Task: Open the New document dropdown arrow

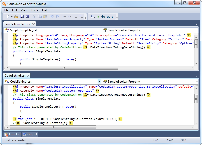Action: point(12,17)
